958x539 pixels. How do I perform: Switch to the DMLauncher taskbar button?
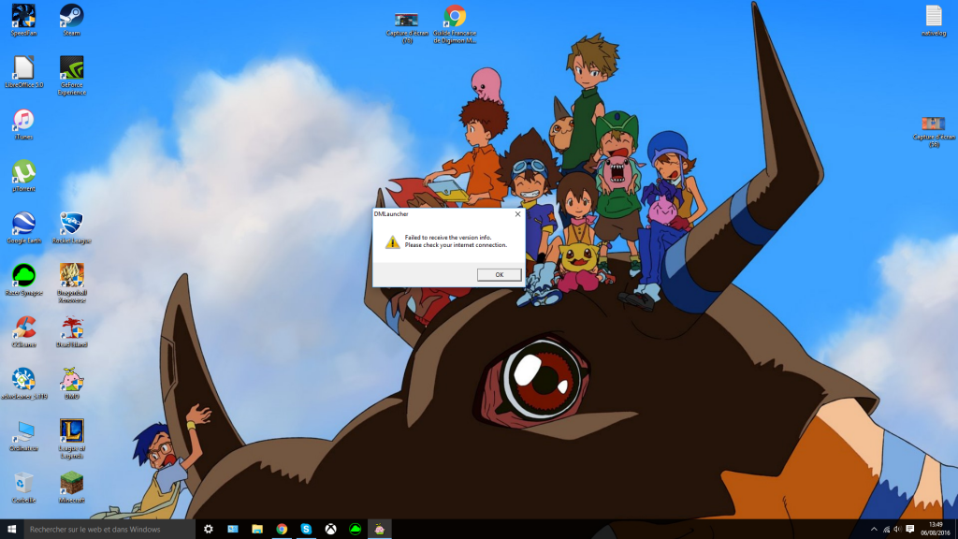[x=380, y=530]
